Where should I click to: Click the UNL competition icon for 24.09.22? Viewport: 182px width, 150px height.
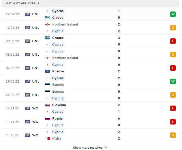27,14
